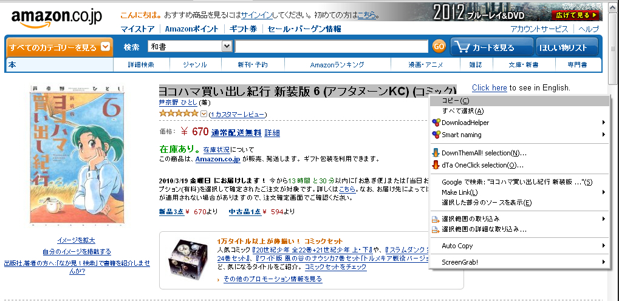Viewport: 619px width, 301px height.
Task: Click the 'Click here' English link
Action: pyautogui.click(x=489, y=88)
